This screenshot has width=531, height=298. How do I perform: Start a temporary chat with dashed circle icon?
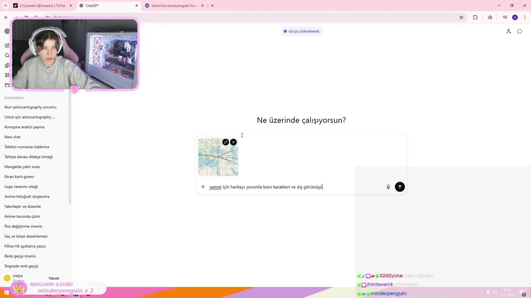[x=520, y=31]
